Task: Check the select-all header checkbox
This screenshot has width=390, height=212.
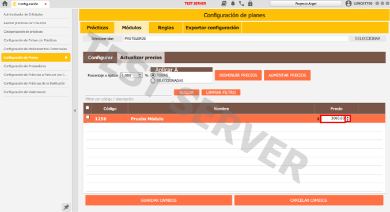Action: (88, 108)
